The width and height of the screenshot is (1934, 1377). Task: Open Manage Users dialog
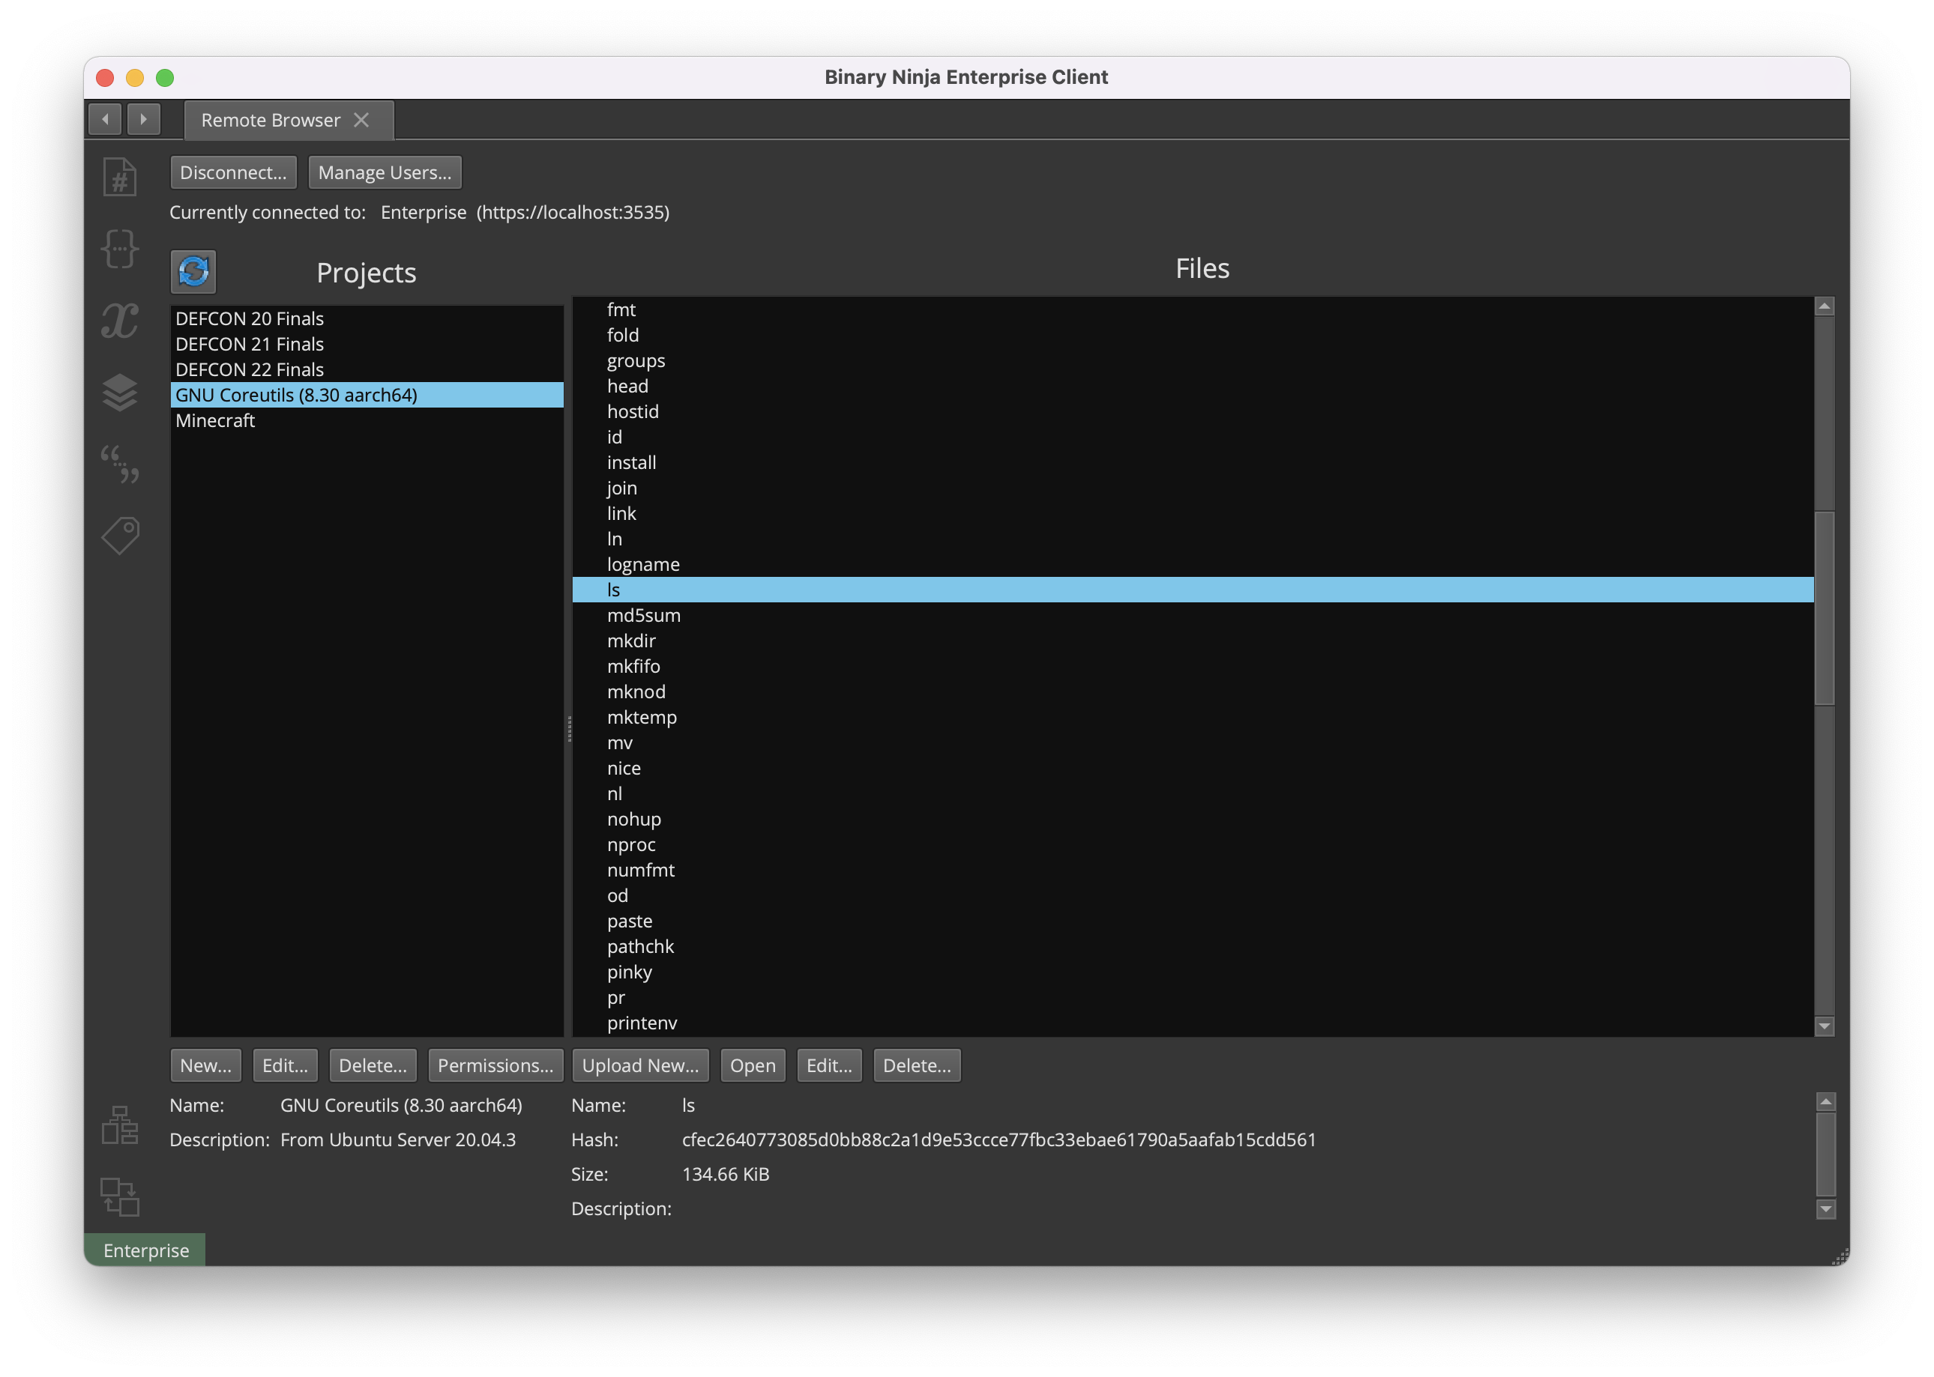[x=383, y=172]
